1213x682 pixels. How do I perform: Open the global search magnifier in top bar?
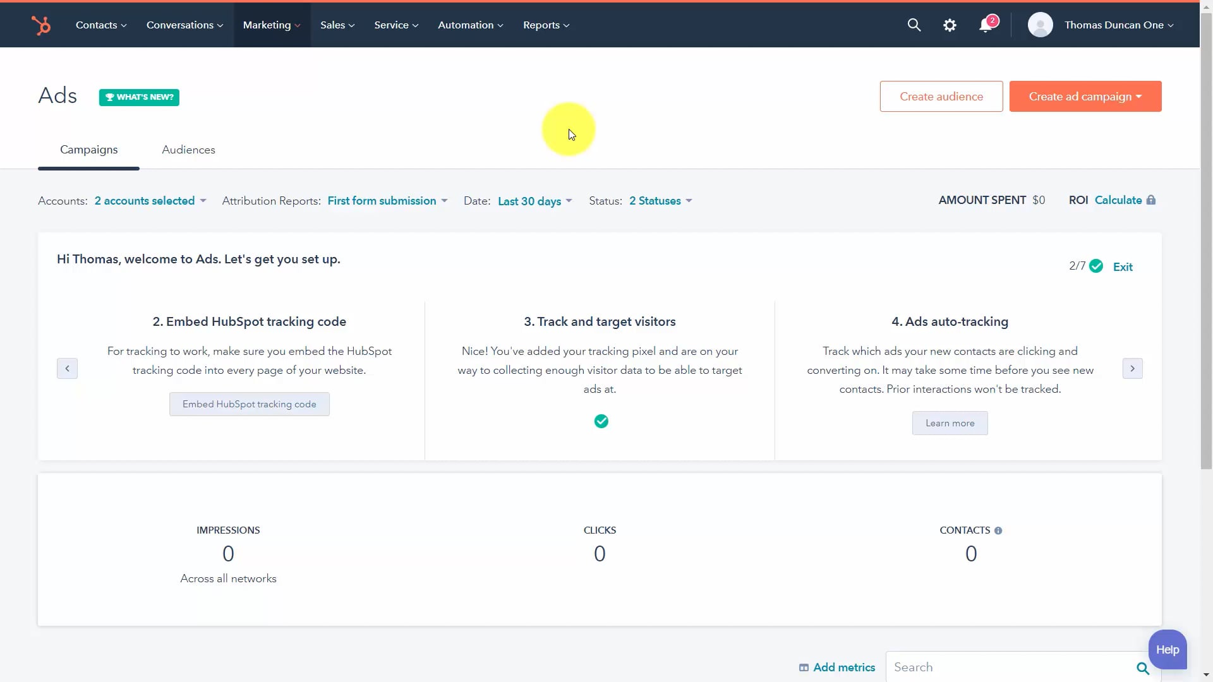tap(914, 25)
